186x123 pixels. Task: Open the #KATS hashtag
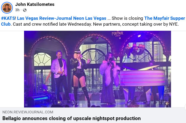pos(8,18)
